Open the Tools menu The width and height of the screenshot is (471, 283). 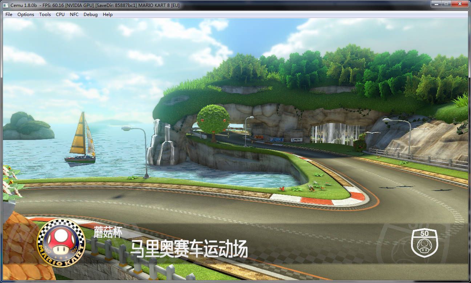click(x=45, y=15)
